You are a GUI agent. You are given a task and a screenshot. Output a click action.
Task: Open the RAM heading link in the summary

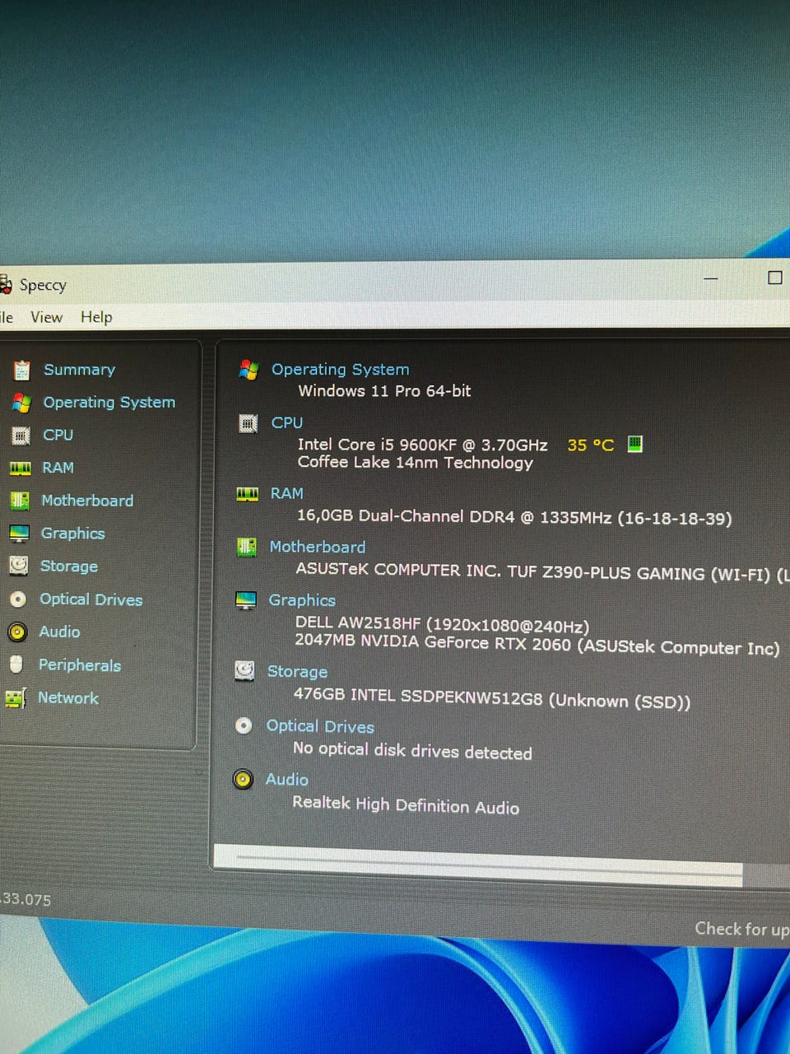(287, 493)
